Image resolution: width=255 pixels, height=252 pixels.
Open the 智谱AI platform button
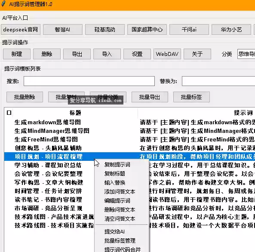pyautogui.click(x=63, y=30)
